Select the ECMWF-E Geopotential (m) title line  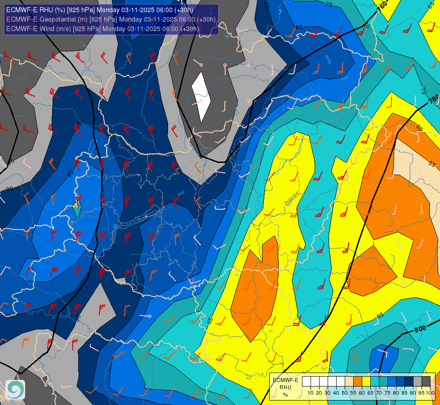[x=111, y=19]
